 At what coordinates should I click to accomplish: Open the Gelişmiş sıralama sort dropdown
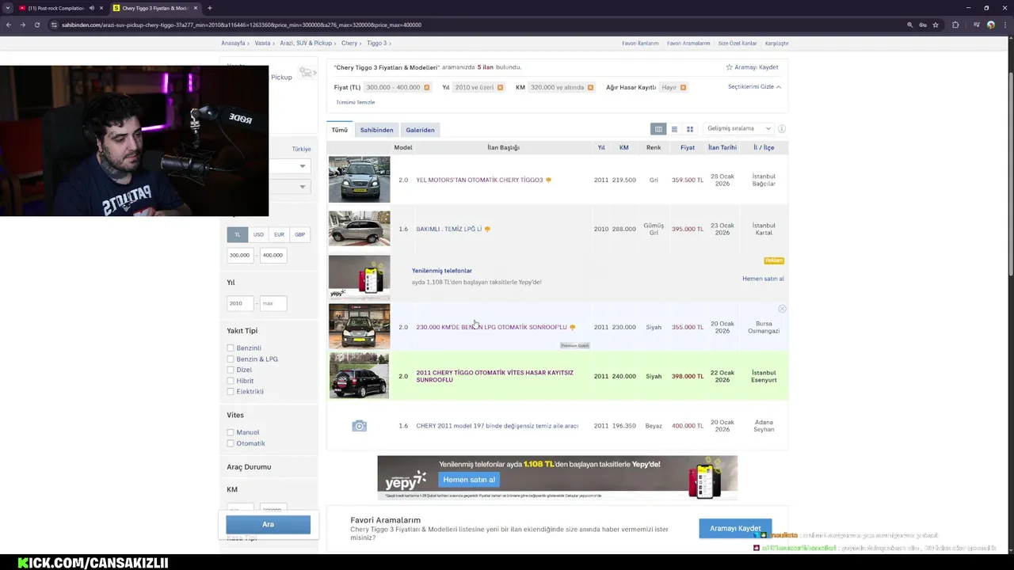pyautogui.click(x=738, y=128)
